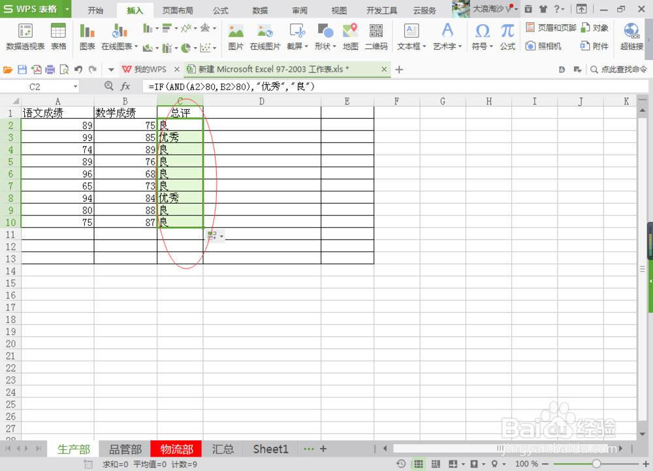Screen dimensions: 653x471
Task: Click the open folder icon
Action: [x=8, y=69]
